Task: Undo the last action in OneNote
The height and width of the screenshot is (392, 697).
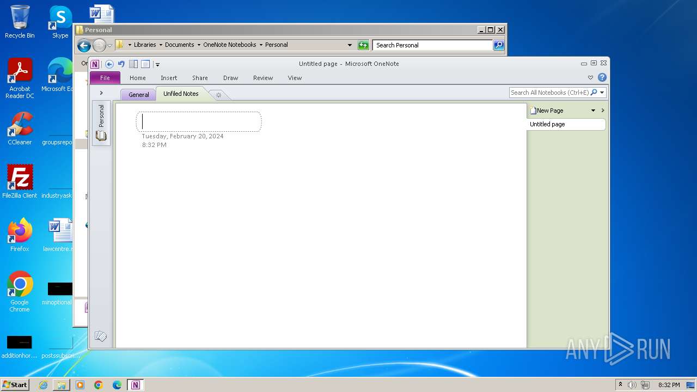Action: (121, 64)
